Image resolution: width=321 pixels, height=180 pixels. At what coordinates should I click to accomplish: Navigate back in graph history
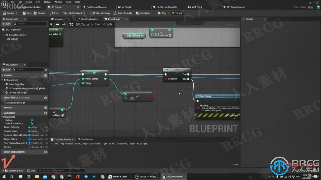(x=57, y=24)
